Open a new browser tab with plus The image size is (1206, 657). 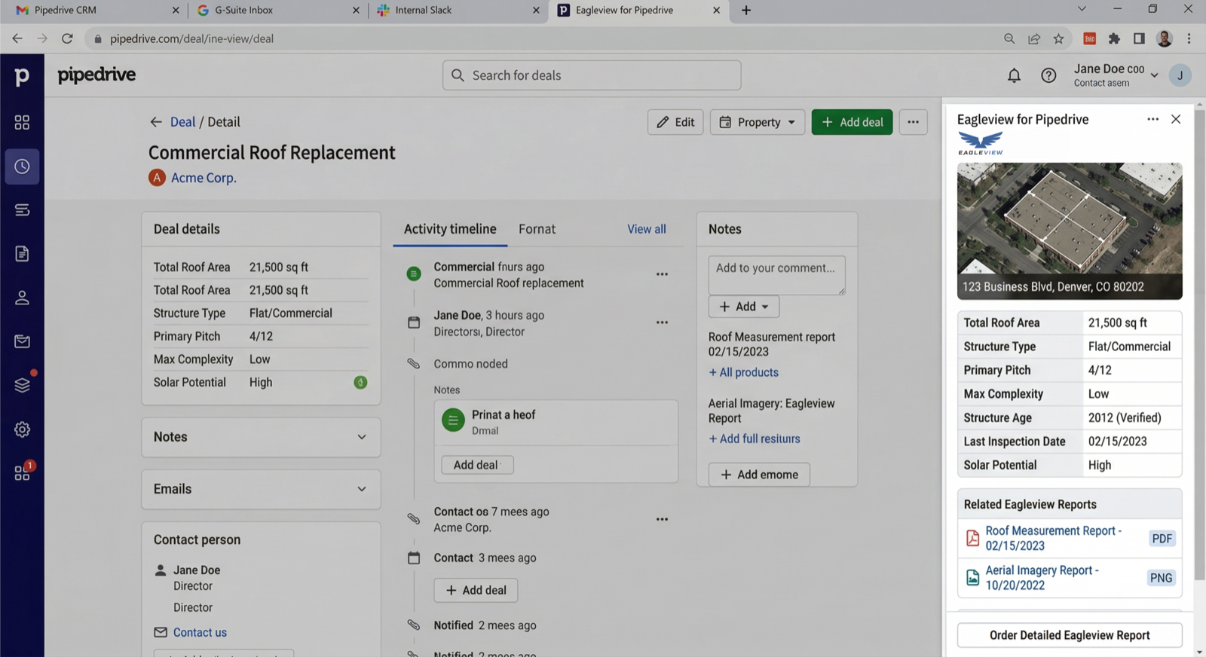(x=746, y=11)
